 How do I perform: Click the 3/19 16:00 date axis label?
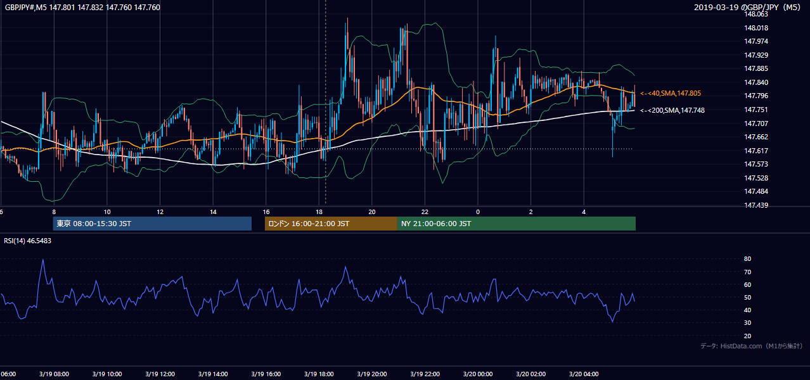pos(266,374)
